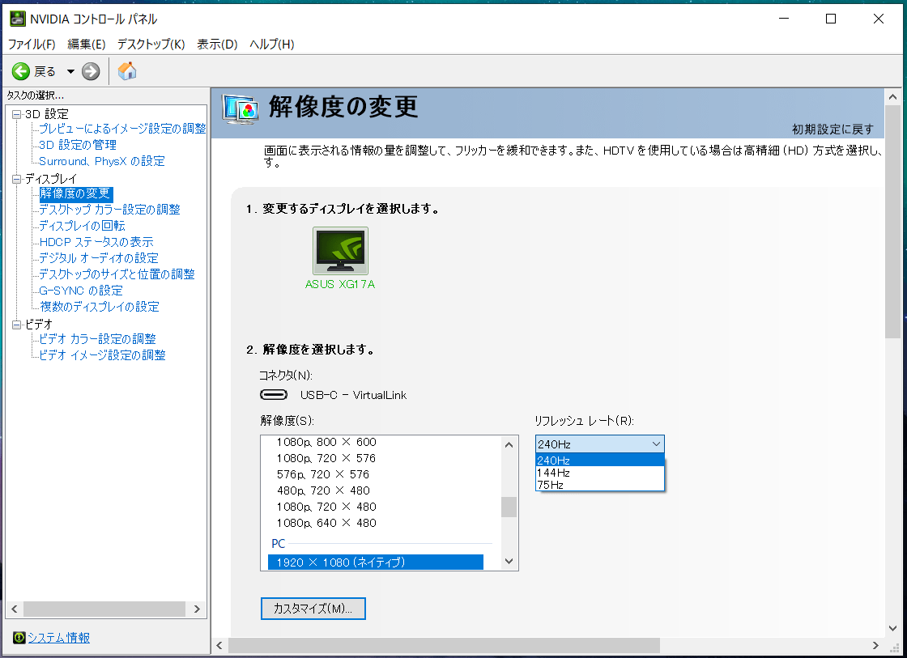Open HDCP ステータスの表示

click(96, 242)
